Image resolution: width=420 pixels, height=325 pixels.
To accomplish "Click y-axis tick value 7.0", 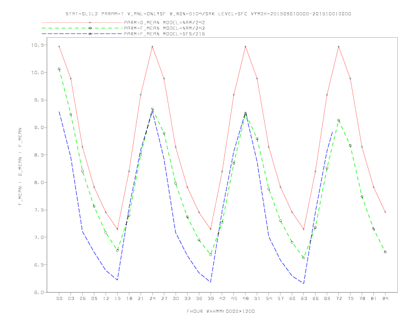I will (x=39, y=237).
